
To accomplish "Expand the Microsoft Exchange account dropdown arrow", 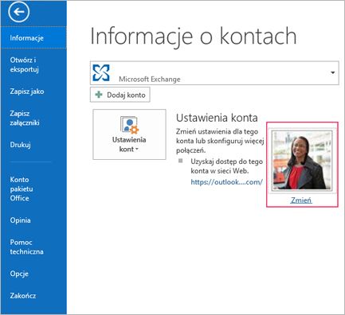I will click(333, 72).
